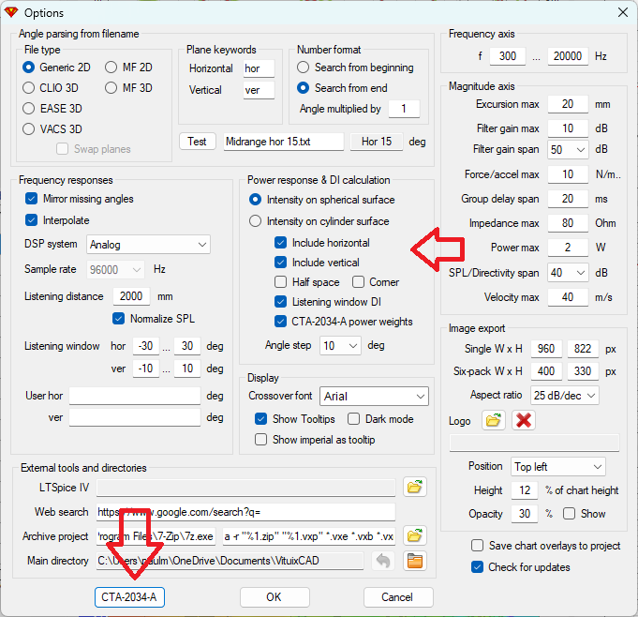Click the VituixCAD icon in the title bar
This screenshot has width=638, height=617.
point(11,12)
